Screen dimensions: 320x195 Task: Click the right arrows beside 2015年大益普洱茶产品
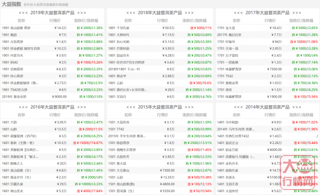point(189,107)
